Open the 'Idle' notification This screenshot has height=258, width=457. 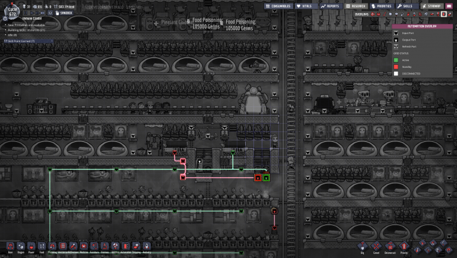pos(12,35)
